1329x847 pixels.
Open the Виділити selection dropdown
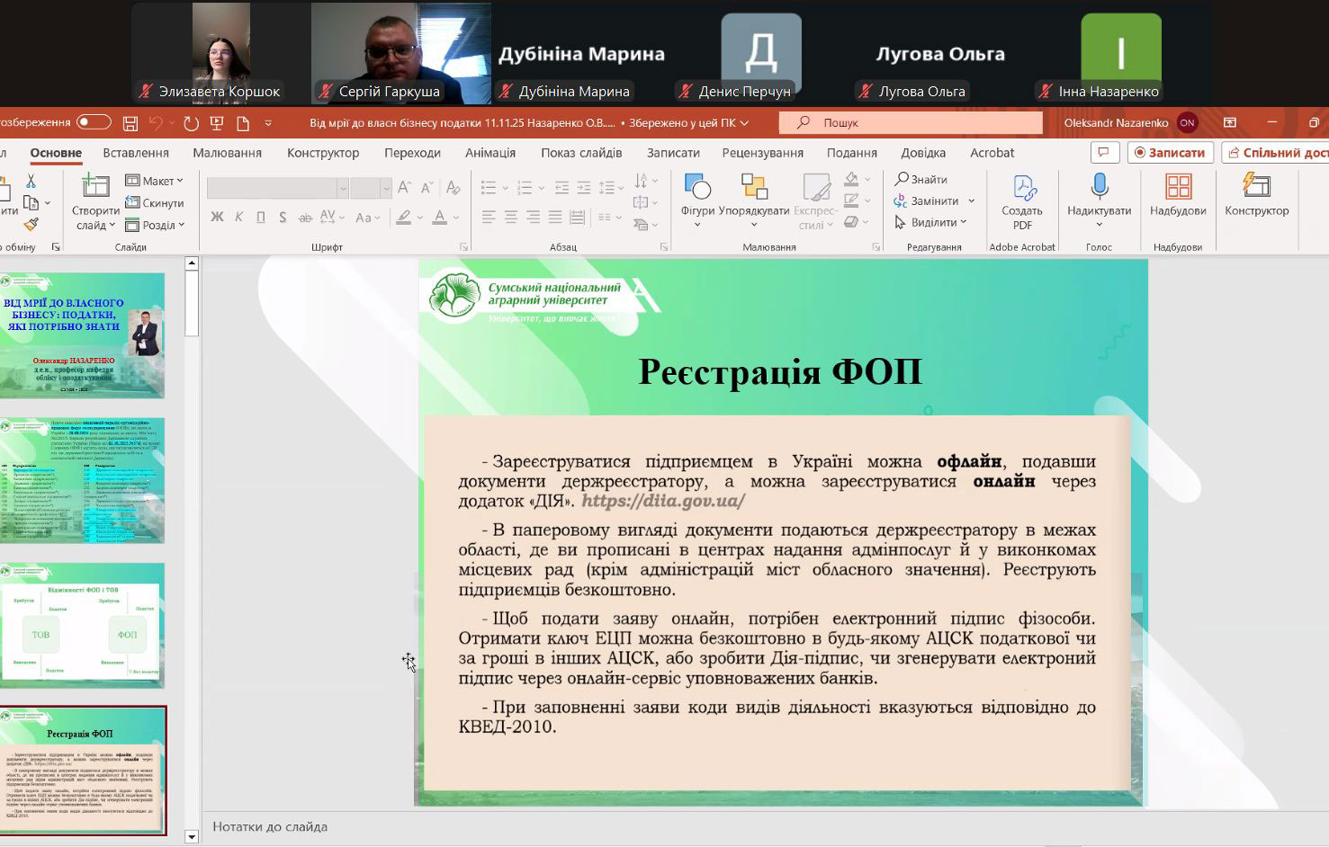tap(932, 222)
